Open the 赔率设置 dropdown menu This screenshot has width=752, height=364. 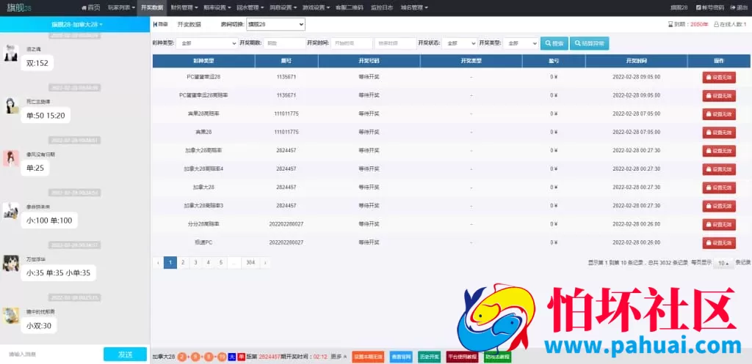[x=217, y=7]
